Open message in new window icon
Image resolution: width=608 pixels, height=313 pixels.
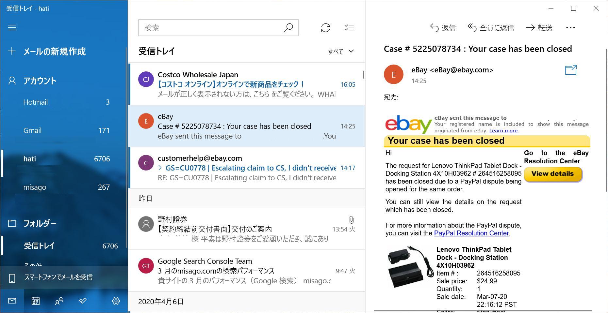[571, 70]
